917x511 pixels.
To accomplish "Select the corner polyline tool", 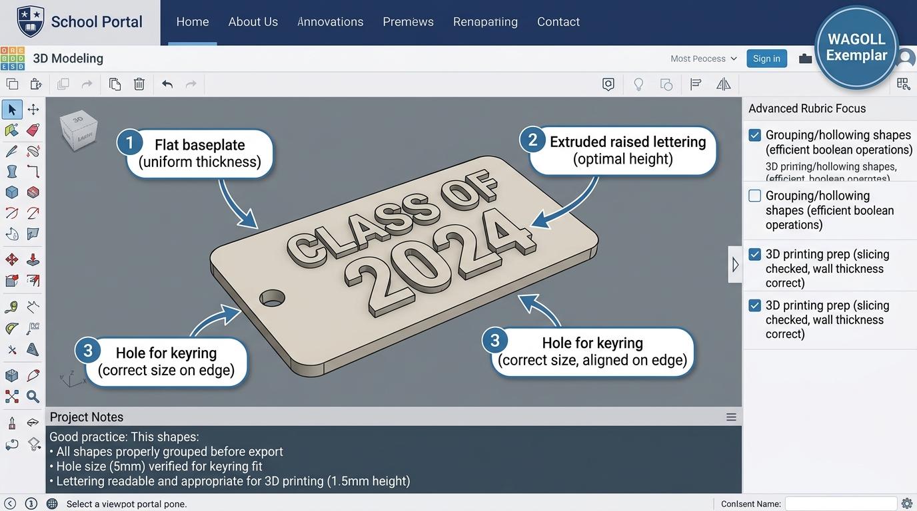I will (33, 172).
